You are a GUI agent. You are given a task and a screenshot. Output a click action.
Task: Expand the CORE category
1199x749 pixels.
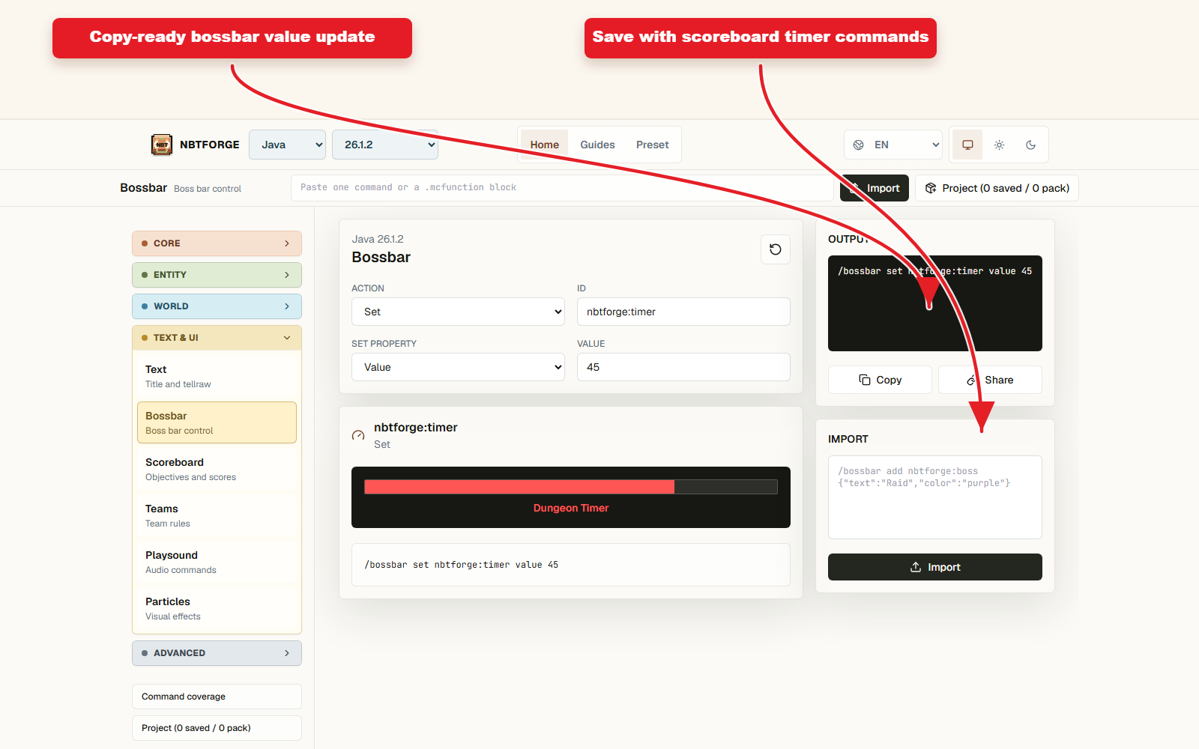click(217, 243)
